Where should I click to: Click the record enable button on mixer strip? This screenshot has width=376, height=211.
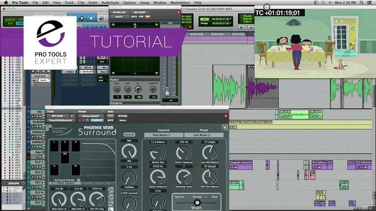tap(33, 72)
